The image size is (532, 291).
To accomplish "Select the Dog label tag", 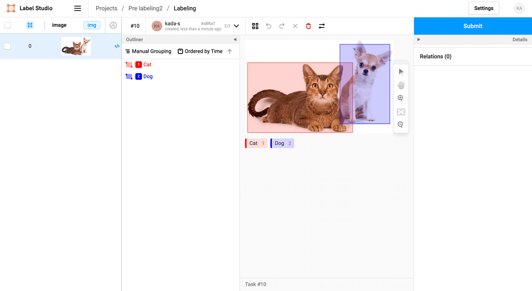I will 282,143.
